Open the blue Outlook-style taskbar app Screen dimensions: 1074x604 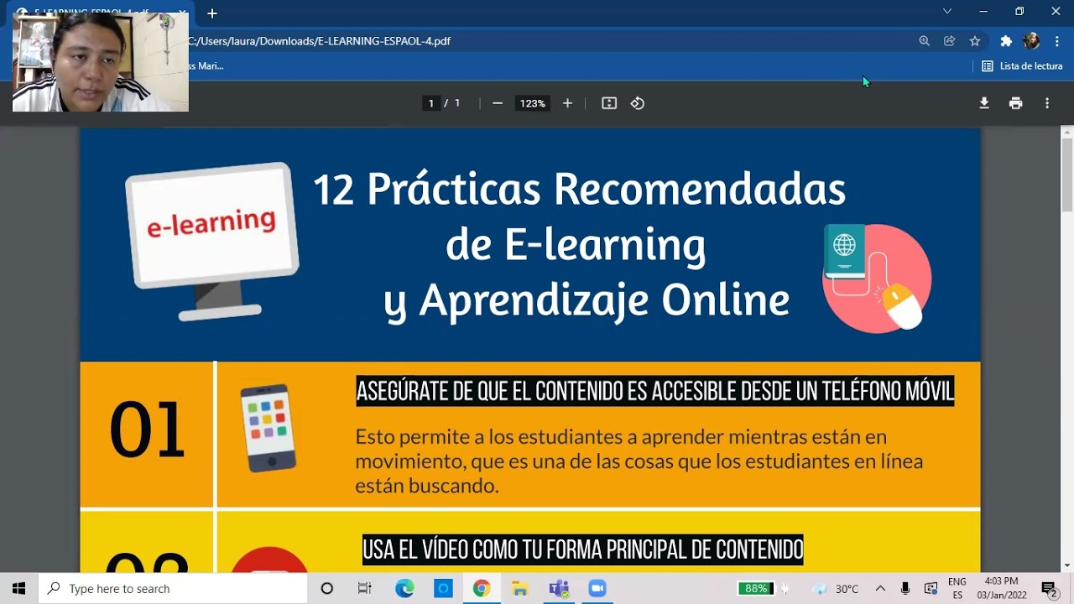pos(443,588)
